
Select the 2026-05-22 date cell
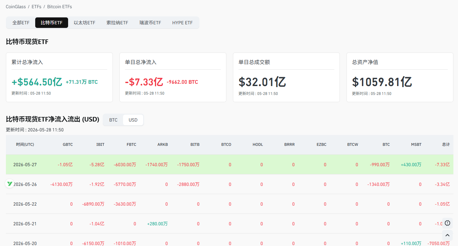click(25, 204)
